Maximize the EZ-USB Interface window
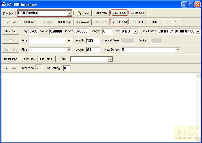Viewport: 202px width, 143px height. click(191, 5)
